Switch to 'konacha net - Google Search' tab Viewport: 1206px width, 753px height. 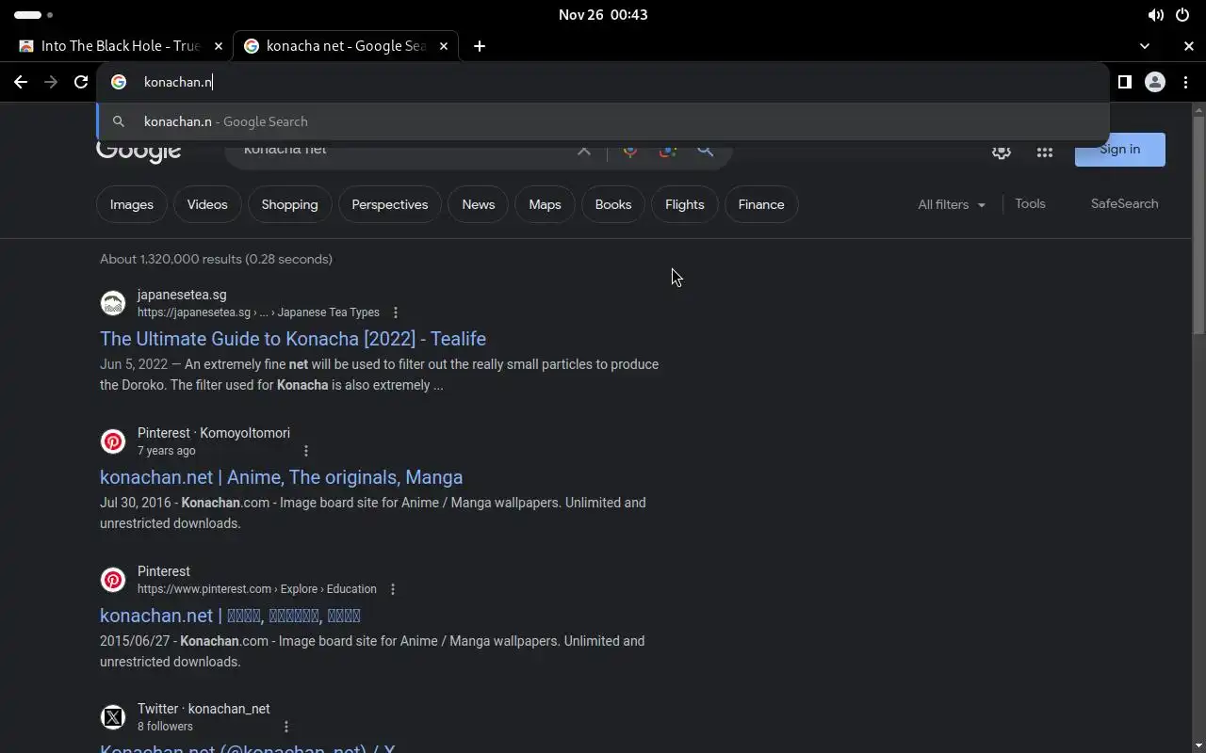click(346, 46)
